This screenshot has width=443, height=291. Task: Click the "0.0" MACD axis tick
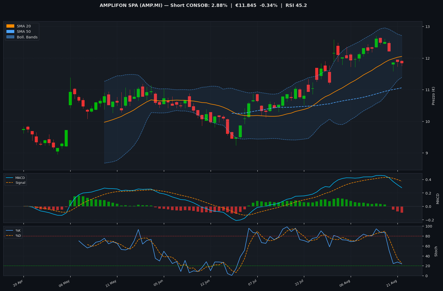428,207
